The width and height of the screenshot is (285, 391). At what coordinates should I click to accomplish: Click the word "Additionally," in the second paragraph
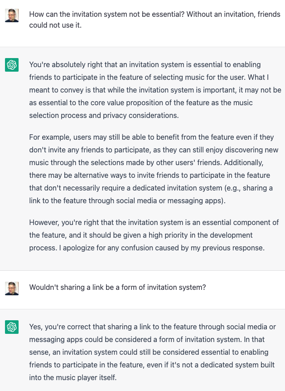click(x=243, y=162)
